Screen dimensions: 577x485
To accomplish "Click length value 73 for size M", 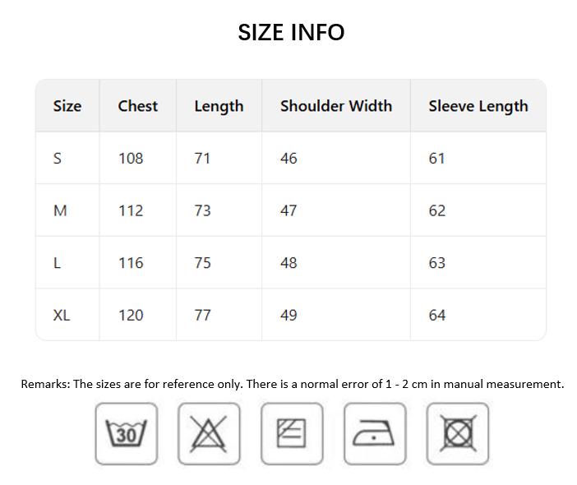I will tap(203, 210).
